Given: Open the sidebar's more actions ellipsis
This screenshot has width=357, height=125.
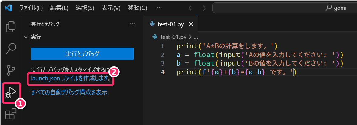Looking at the screenshot, I should [132, 24].
